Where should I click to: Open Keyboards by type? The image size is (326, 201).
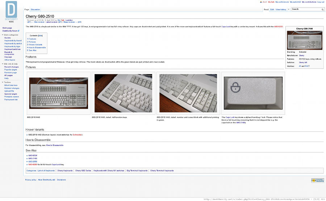[12, 47]
